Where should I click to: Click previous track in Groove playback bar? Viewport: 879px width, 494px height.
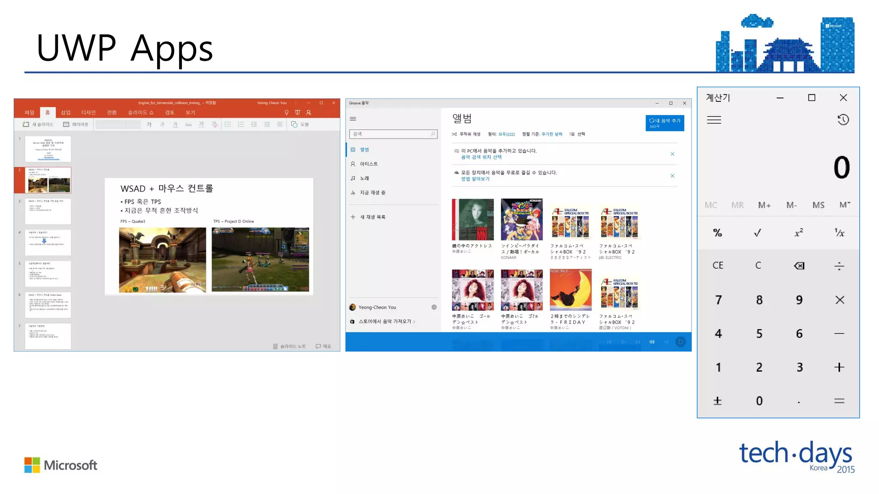(609, 342)
